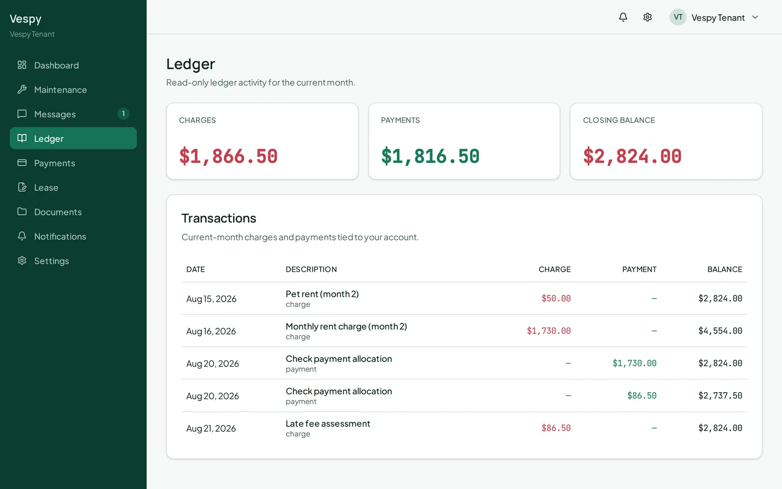The height and width of the screenshot is (489, 782).
Task: Open the Documents page
Action: (73, 212)
